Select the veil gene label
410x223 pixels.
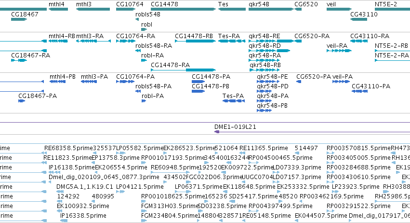[x=331, y=4]
